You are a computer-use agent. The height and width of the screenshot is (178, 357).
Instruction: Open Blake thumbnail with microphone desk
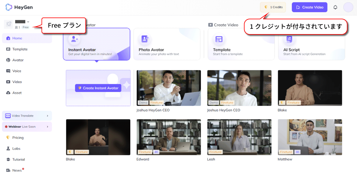[310, 88]
